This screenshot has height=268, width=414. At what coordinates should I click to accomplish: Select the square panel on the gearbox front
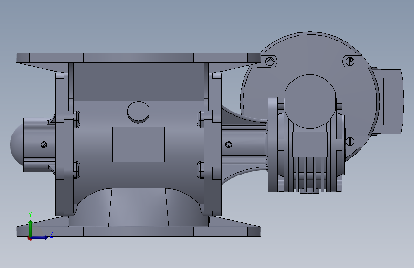[x=310, y=144]
